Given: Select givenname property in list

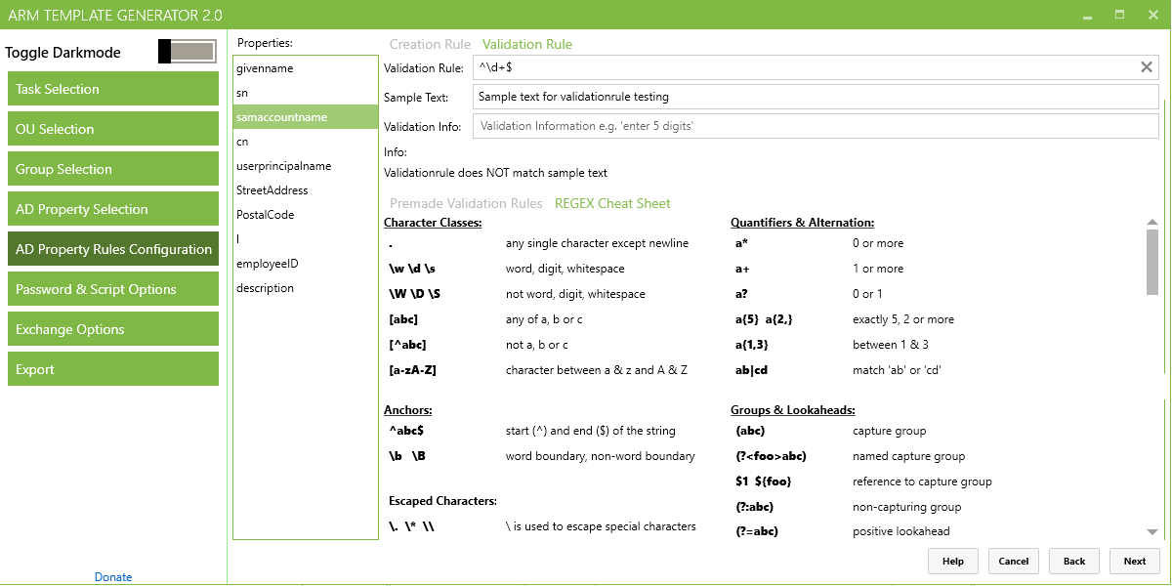Looking at the screenshot, I should click(306, 68).
